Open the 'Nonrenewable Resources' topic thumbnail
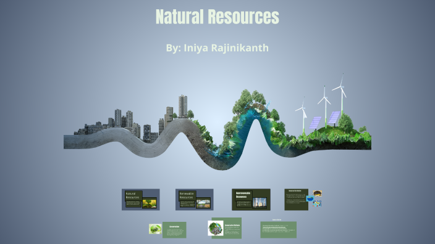The width and height of the screenshot is (435, 244). click(x=251, y=200)
